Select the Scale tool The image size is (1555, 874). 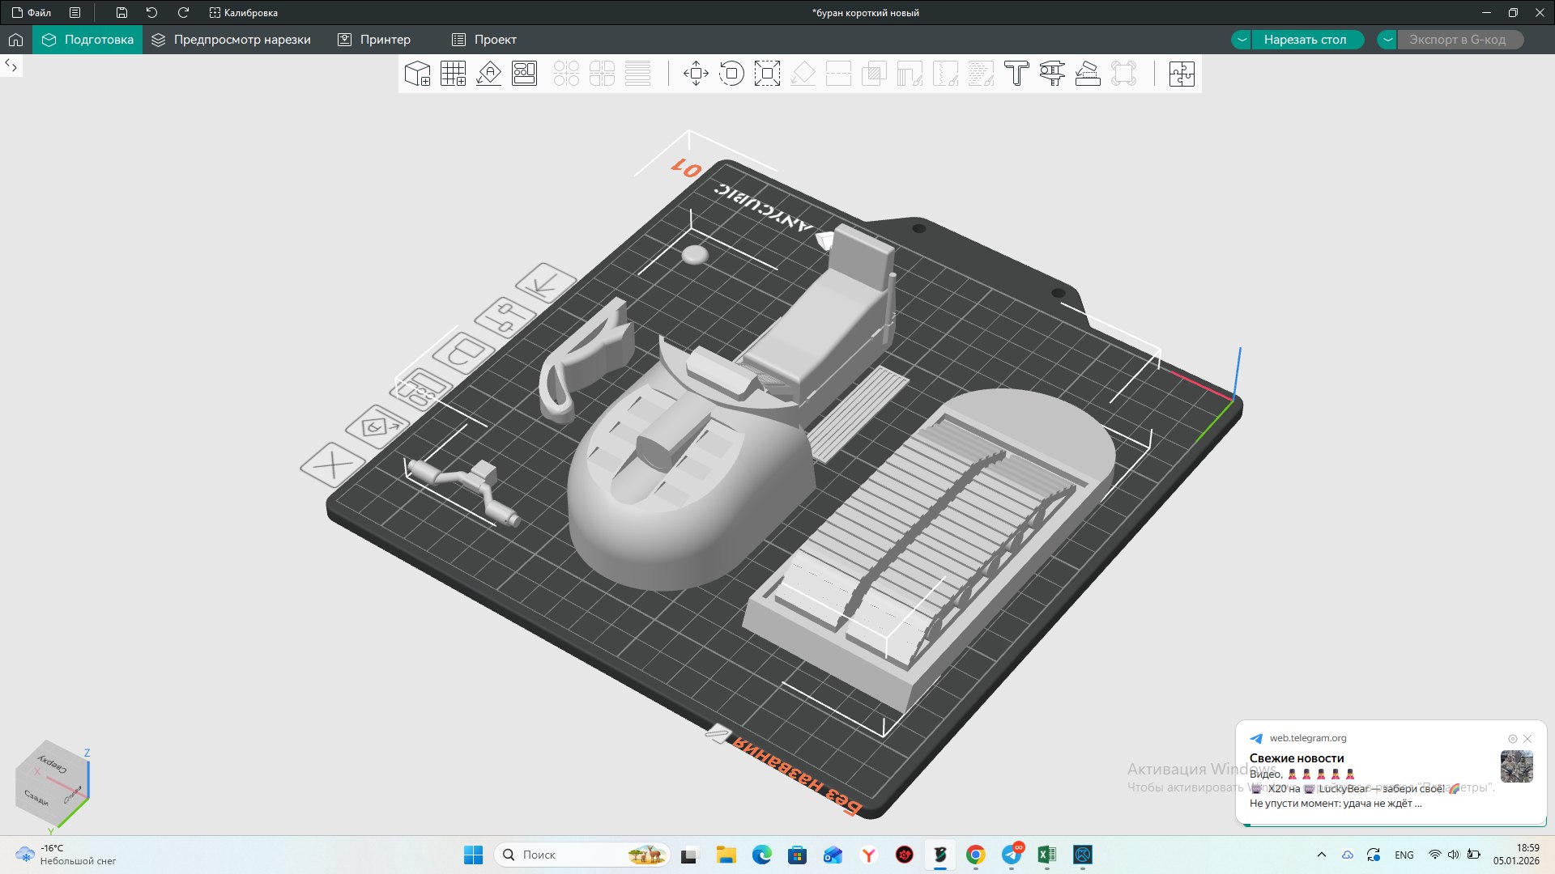(767, 74)
